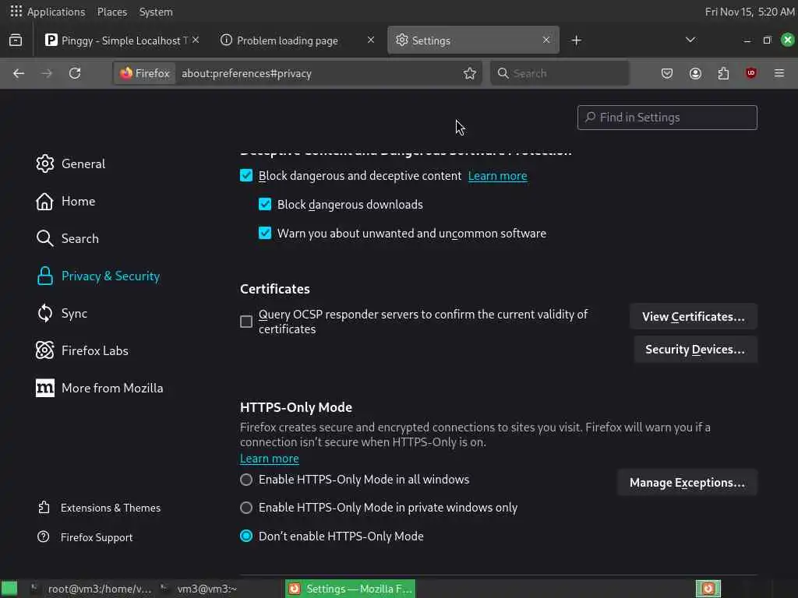Viewport: 798px width, 598px height.
Task: Enable Query OCSP responder servers checkbox
Action: coord(246,322)
